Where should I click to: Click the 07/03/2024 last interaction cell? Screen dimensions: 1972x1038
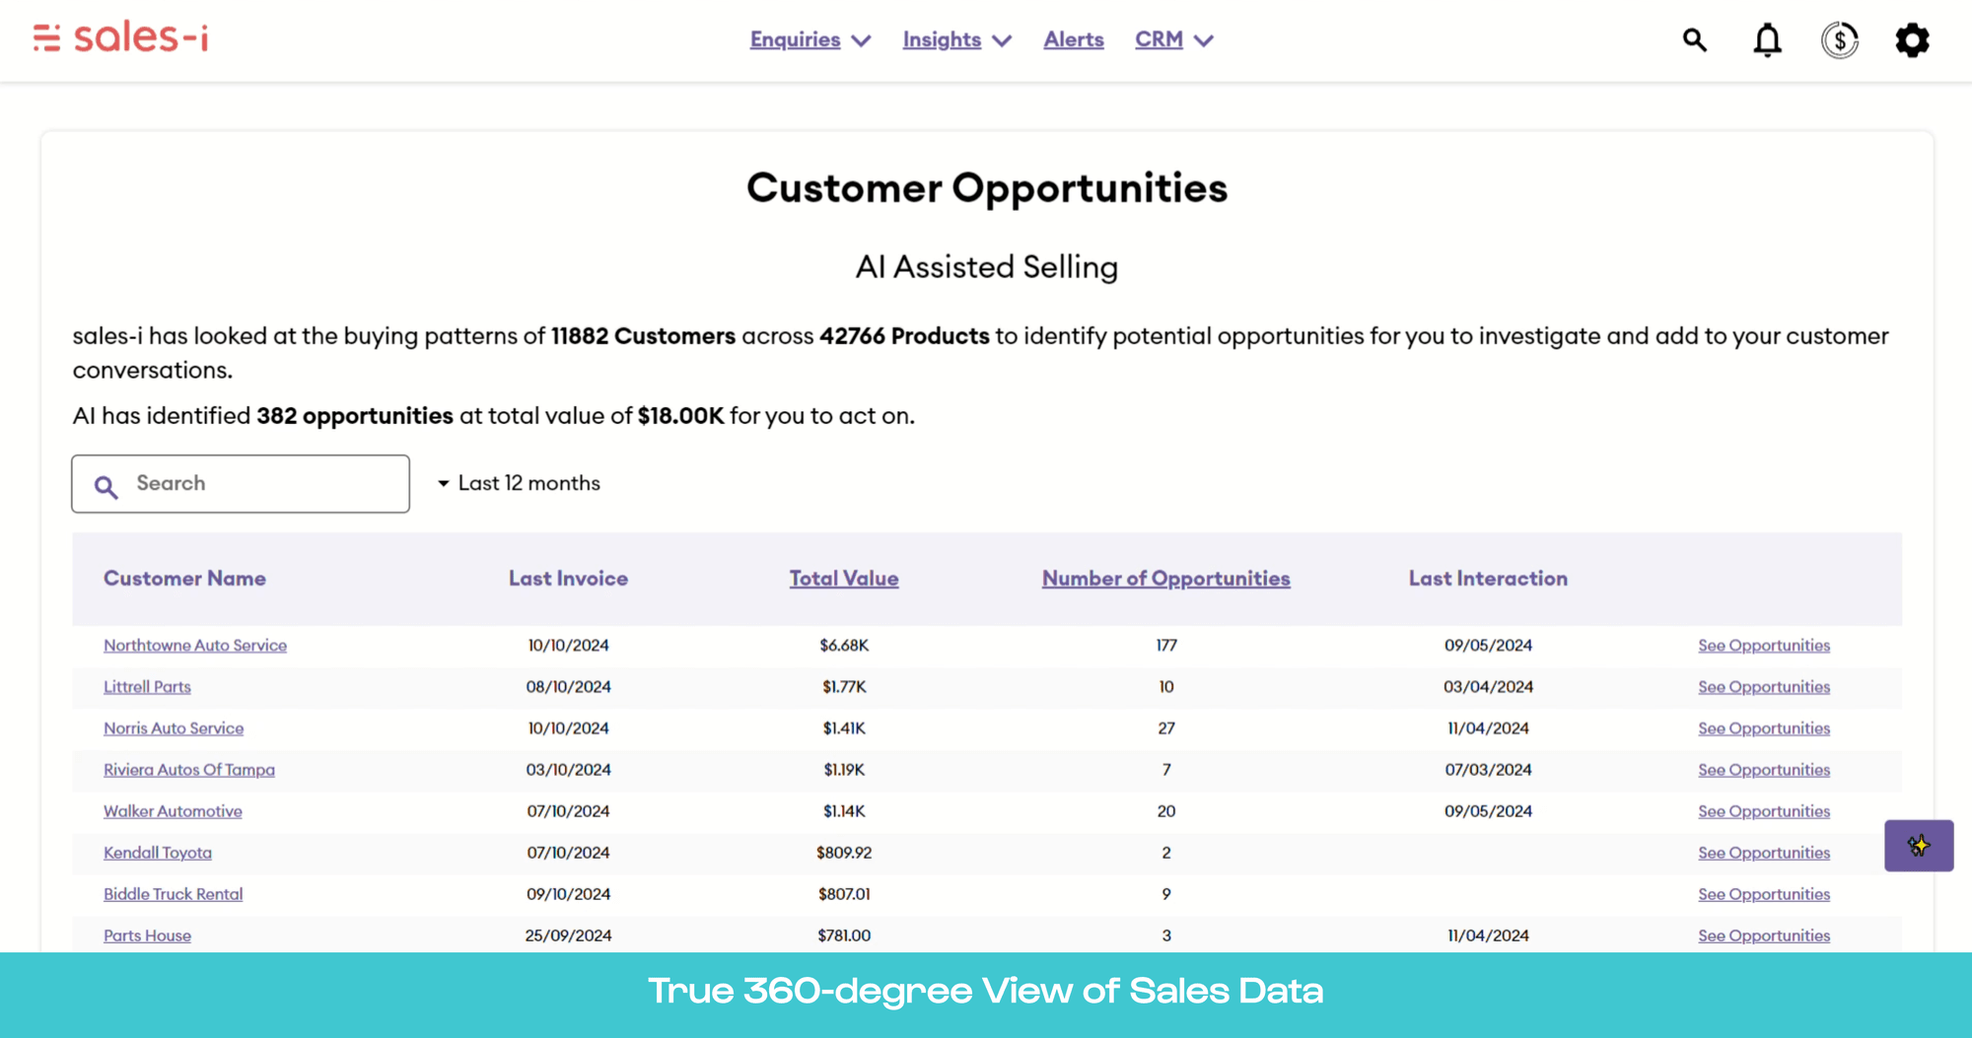(x=1488, y=769)
